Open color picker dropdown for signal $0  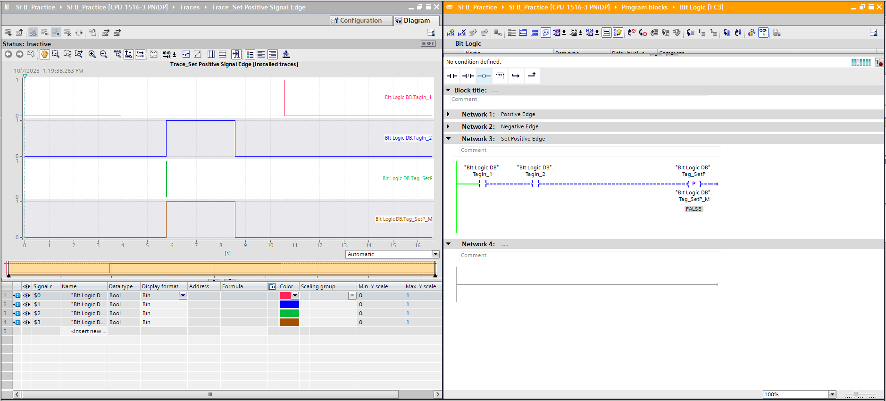click(295, 295)
